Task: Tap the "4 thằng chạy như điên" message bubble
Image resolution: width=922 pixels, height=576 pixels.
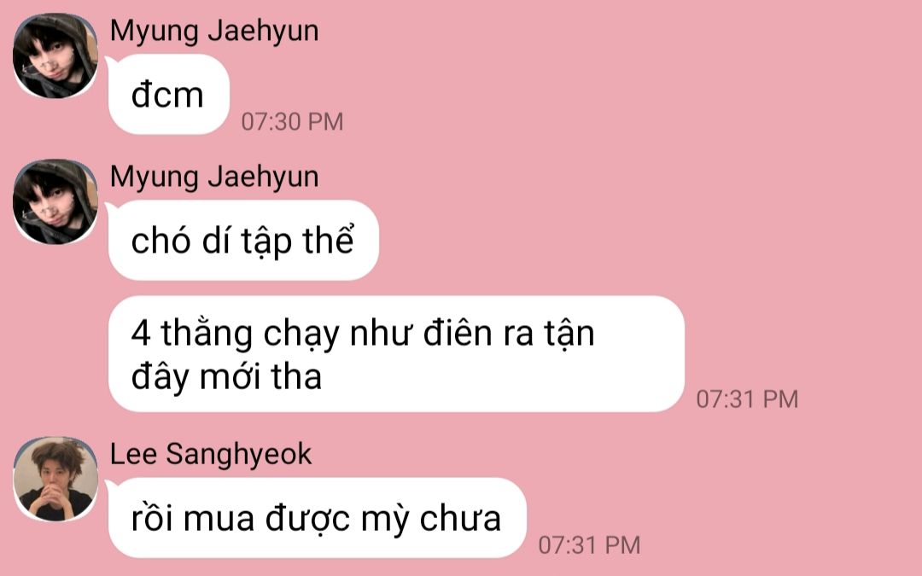Action: pos(396,354)
